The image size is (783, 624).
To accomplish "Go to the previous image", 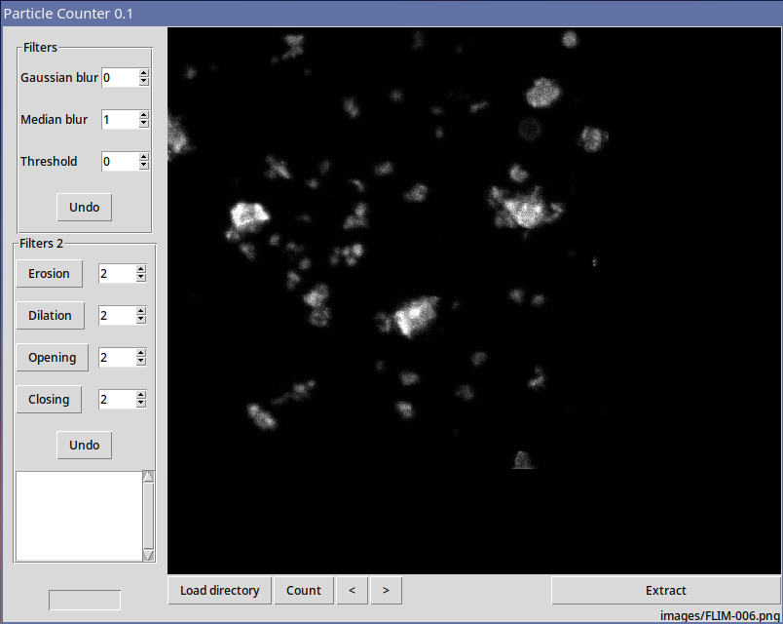I will (x=352, y=591).
